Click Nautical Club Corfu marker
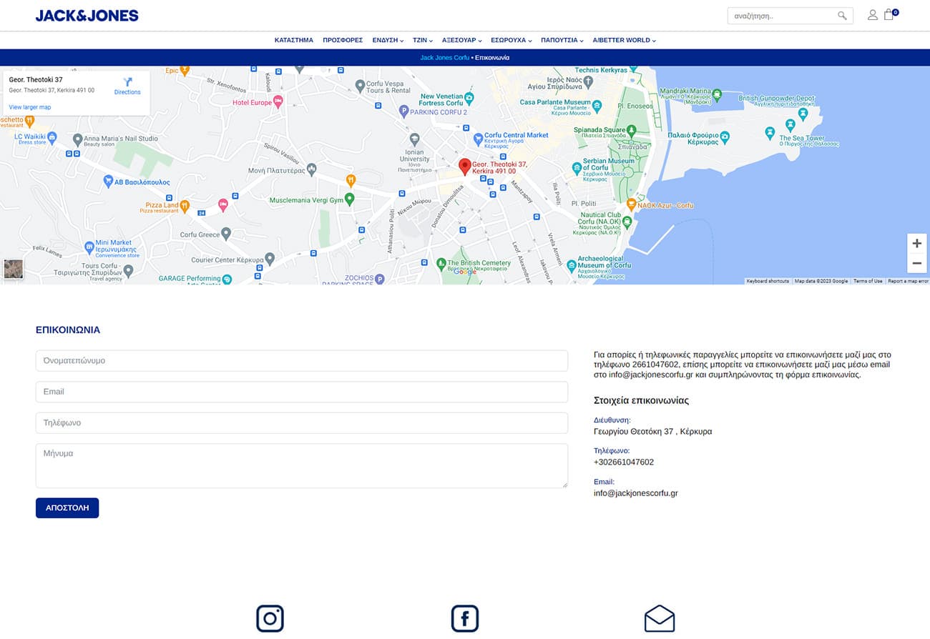 click(x=627, y=222)
